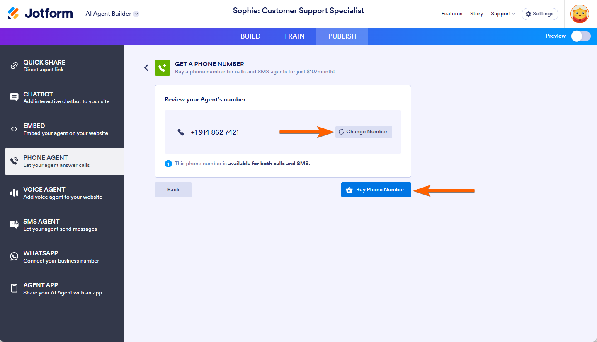Open the Features link
This screenshot has height=342, width=597.
(451, 14)
